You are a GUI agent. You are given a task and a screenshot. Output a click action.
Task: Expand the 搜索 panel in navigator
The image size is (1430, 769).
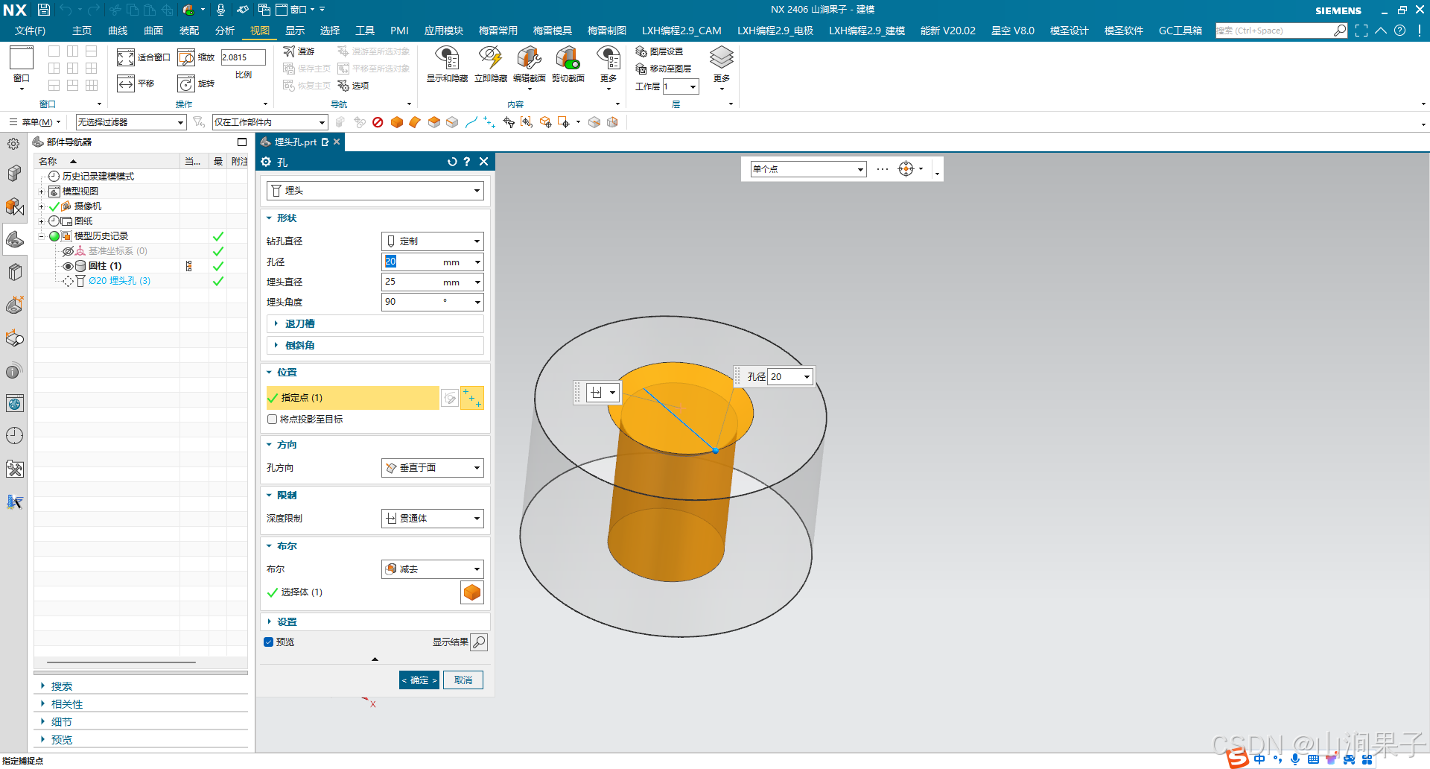141,686
